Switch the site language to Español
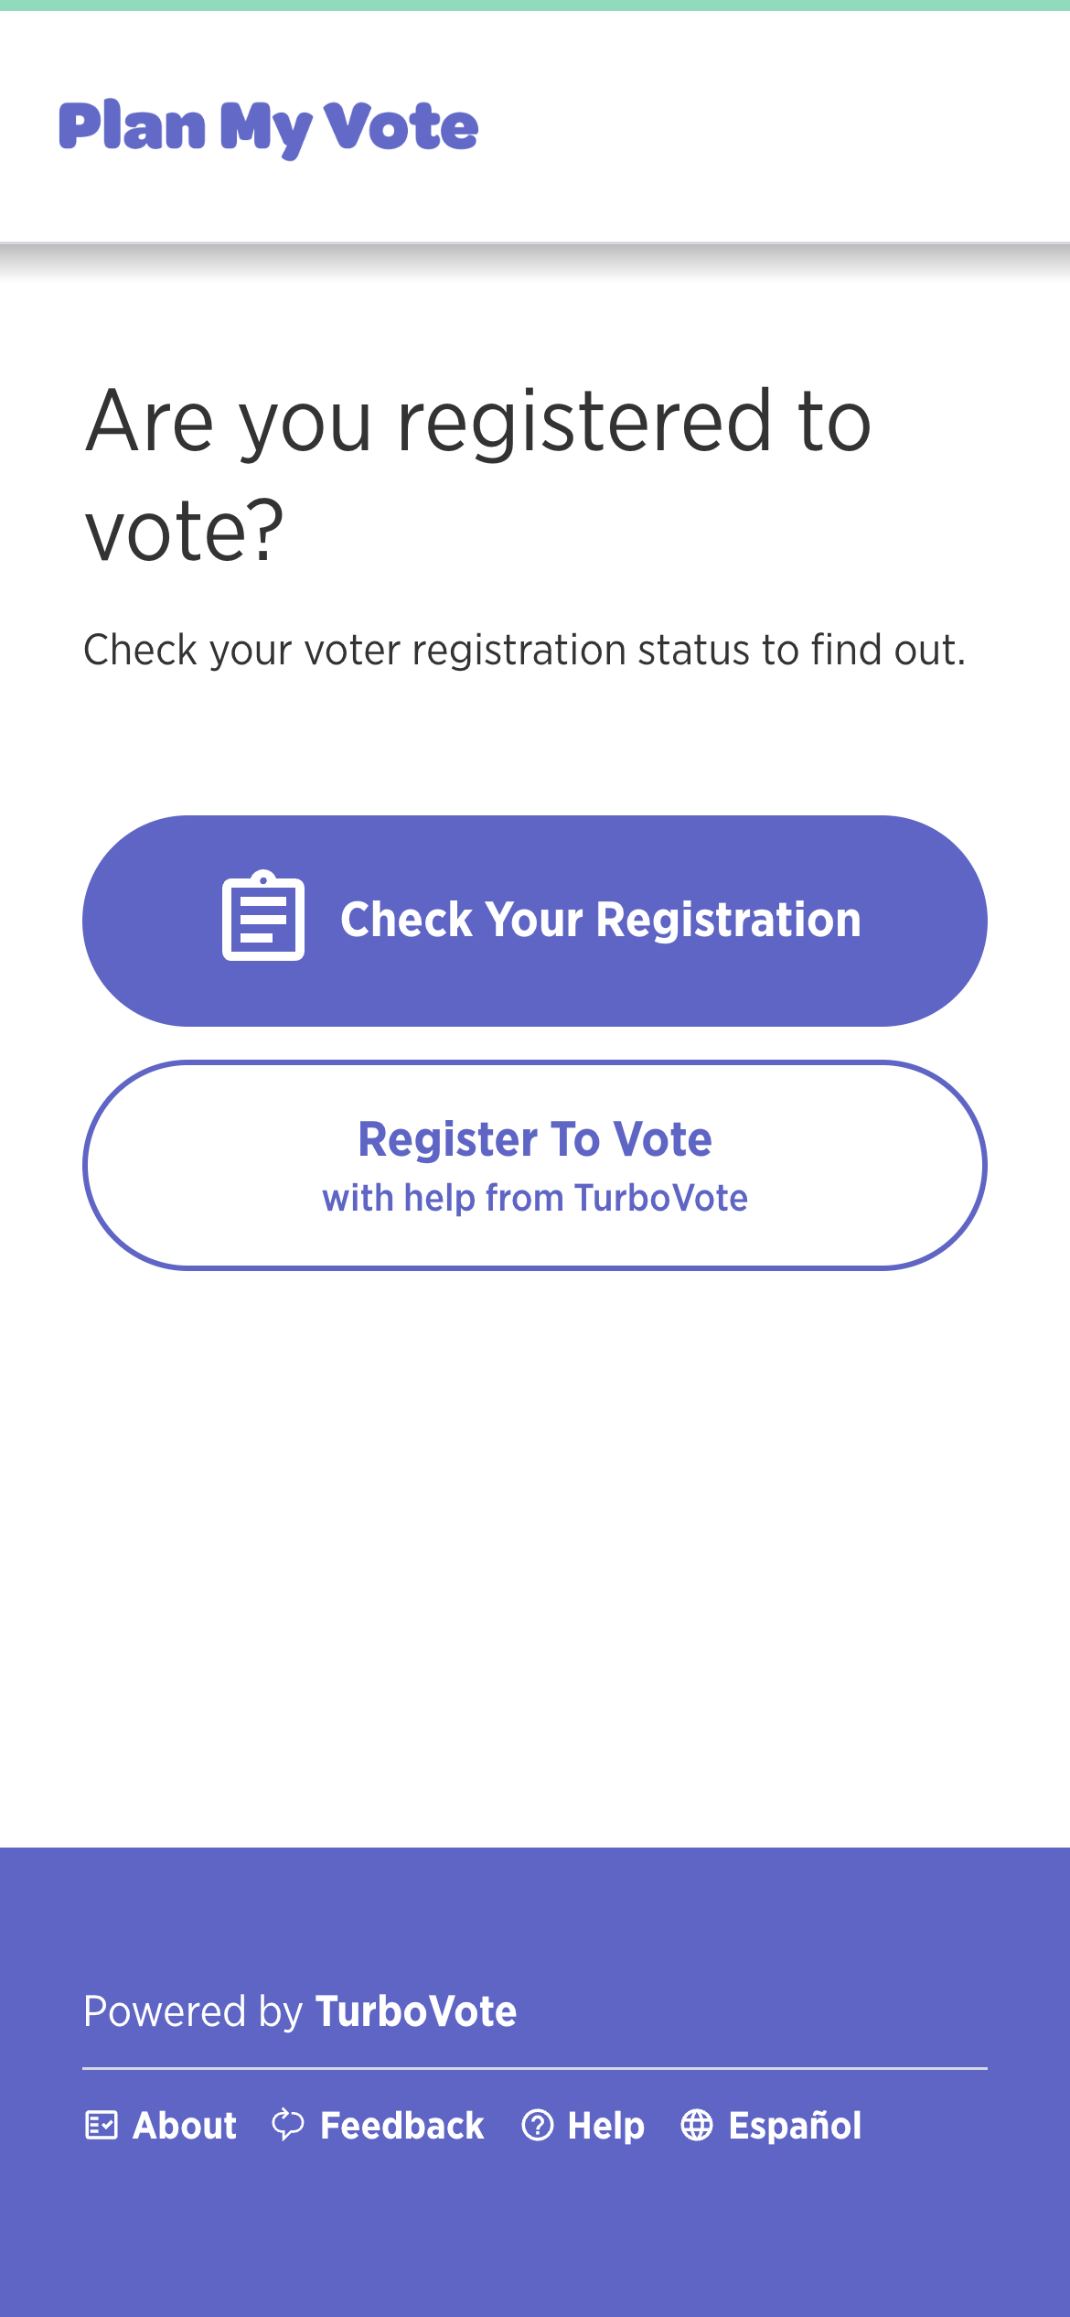Screen dimensions: 1070x2317 pyautogui.click(x=795, y=2126)
